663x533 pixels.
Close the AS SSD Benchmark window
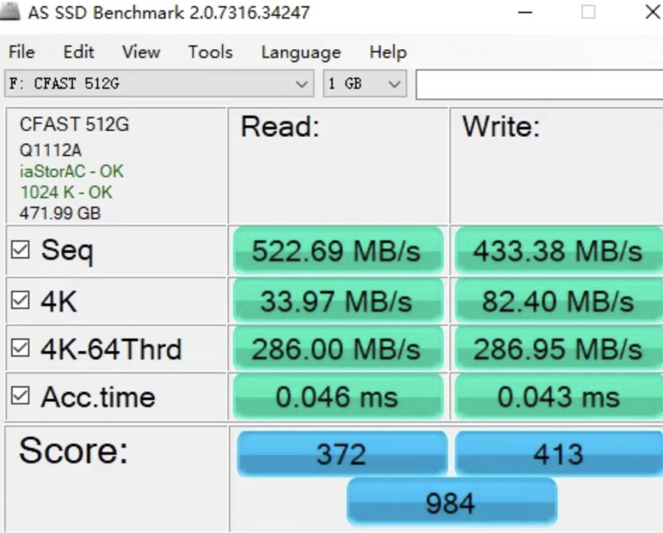[x=653, y=12]
